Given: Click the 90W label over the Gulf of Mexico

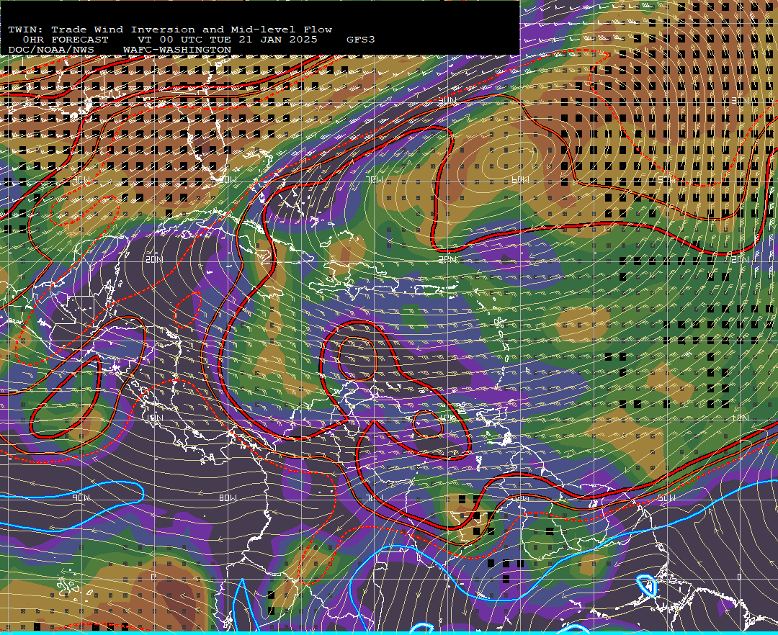Looking at the screenshot, I should (81, 180).
